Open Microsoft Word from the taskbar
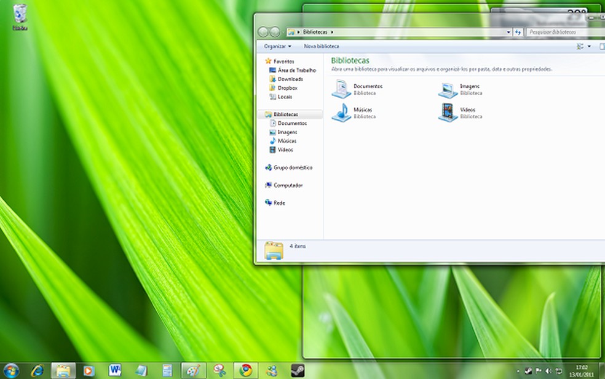Screen dimensions: 605x379 coord(115,370)
